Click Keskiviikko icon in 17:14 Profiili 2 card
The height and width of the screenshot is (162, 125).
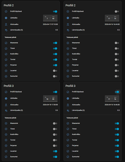pyautogui.click(x=68, y=54)
